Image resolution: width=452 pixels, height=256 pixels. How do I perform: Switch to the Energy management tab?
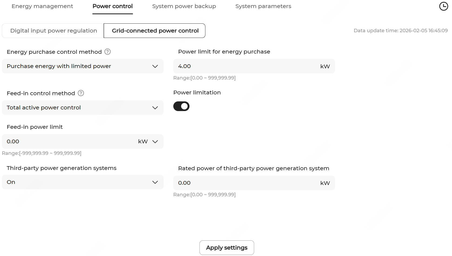click(42, 6)
